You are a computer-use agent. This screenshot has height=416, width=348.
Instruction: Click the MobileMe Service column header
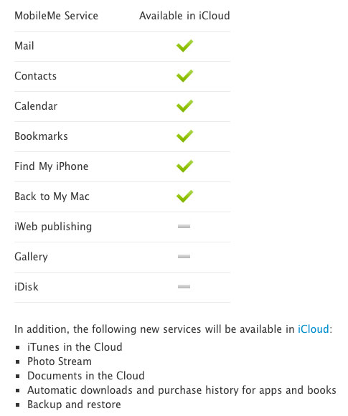tap(56, 16)
